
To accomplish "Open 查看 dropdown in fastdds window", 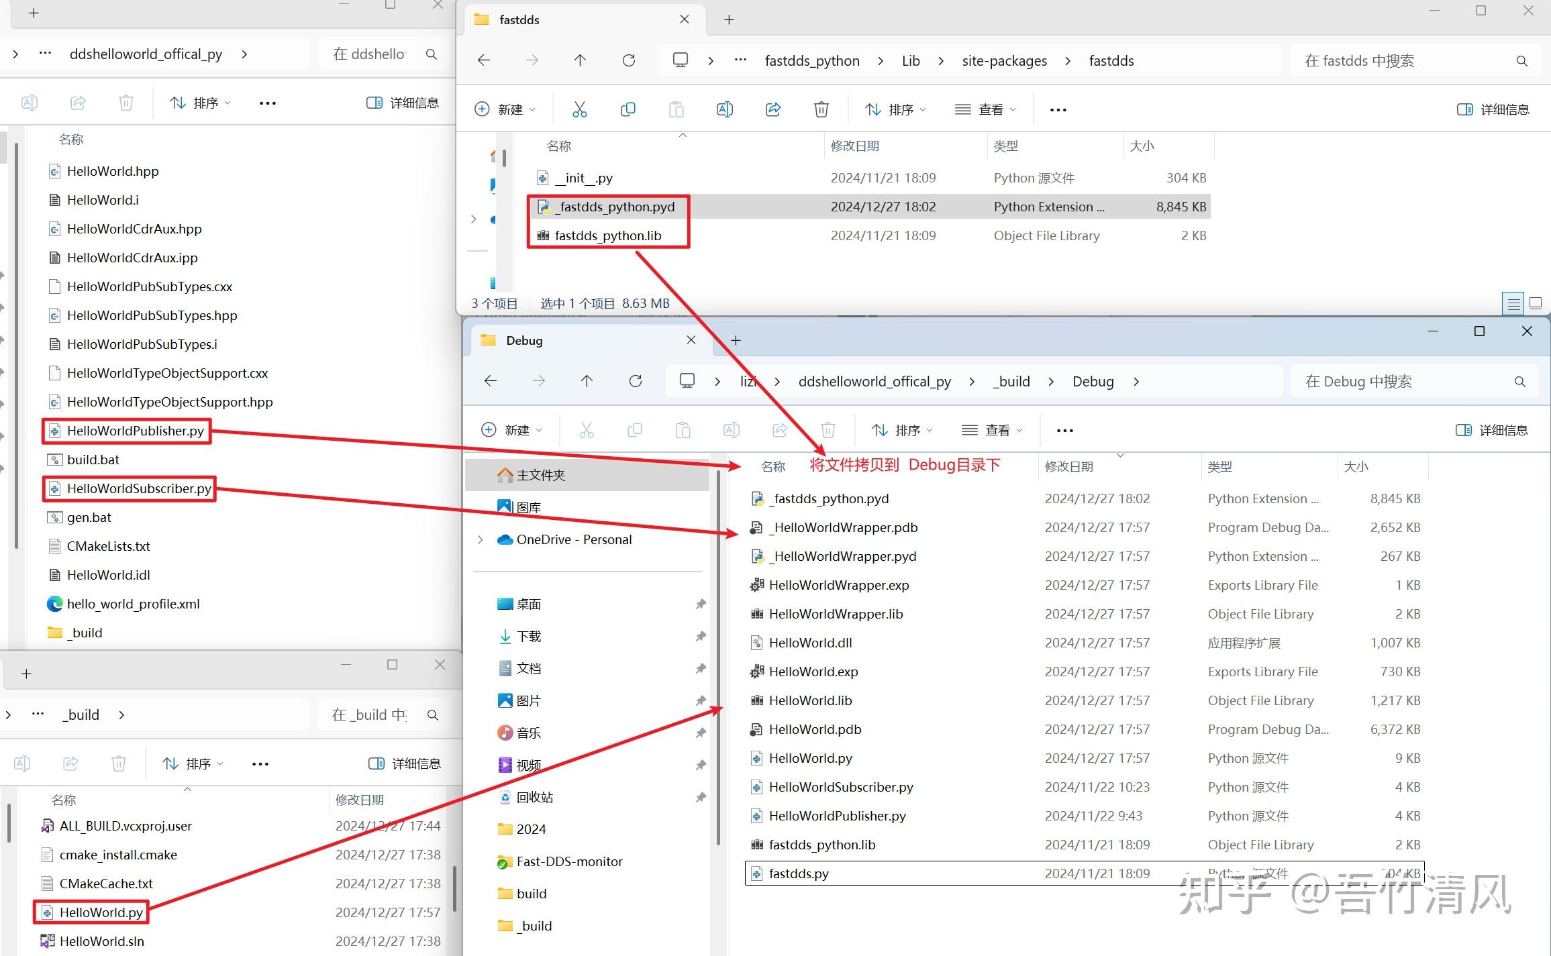I will pos(985,109).
